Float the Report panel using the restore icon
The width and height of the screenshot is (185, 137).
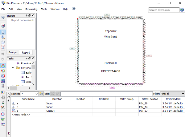pyautogui.click(x=30, y=15)
